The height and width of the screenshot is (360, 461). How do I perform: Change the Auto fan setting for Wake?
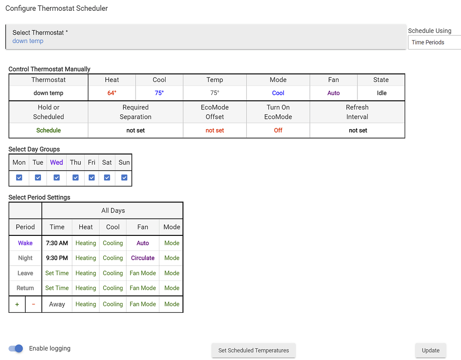coord(142,243)
